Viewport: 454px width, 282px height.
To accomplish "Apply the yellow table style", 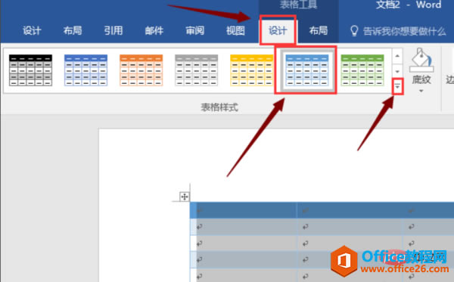I will [252, 70].
